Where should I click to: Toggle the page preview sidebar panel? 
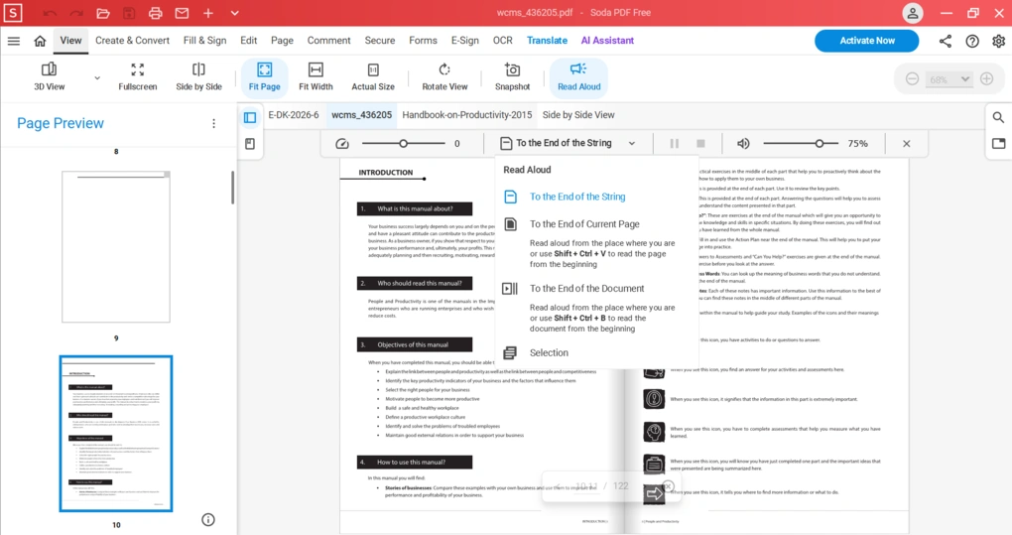250,117
